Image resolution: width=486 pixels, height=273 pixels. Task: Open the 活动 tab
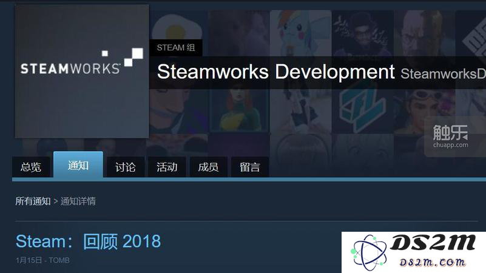[x=167, y=167]
